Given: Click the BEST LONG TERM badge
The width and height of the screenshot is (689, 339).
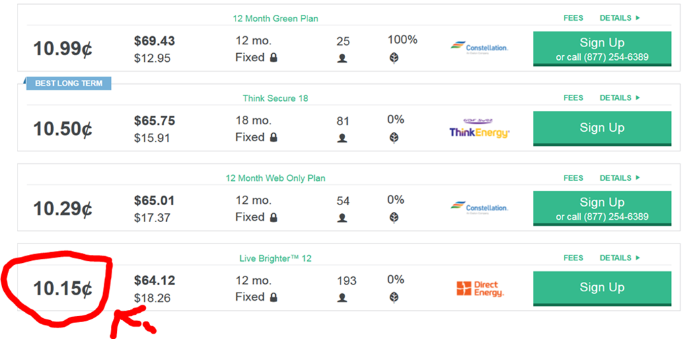Looking at the screenshot, I should [x=69, y=83].
